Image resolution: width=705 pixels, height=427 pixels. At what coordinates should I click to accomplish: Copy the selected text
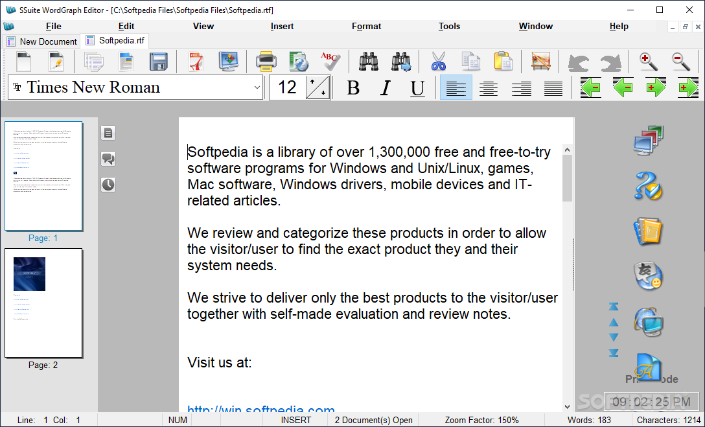point(470,62)
